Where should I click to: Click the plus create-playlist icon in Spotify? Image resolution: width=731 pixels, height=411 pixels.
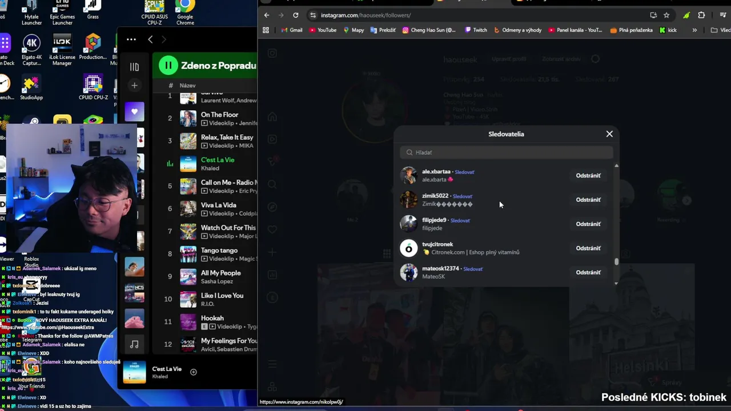(x=134, y=86)
